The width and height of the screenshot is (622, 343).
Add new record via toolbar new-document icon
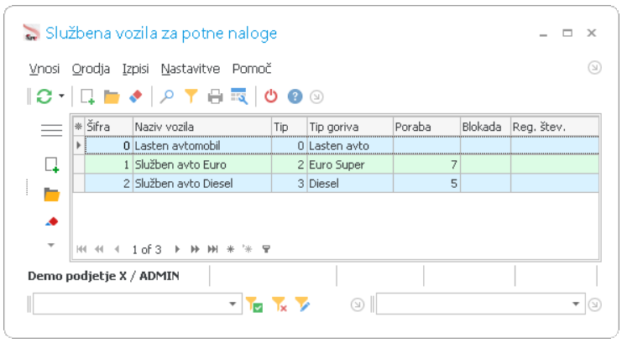[x=87, y=96]
